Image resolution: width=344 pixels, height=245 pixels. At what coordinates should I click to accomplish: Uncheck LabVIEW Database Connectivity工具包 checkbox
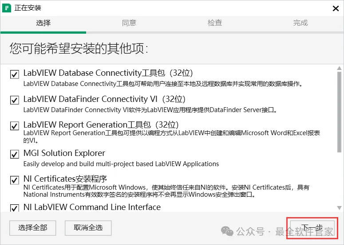pos(15,74)
